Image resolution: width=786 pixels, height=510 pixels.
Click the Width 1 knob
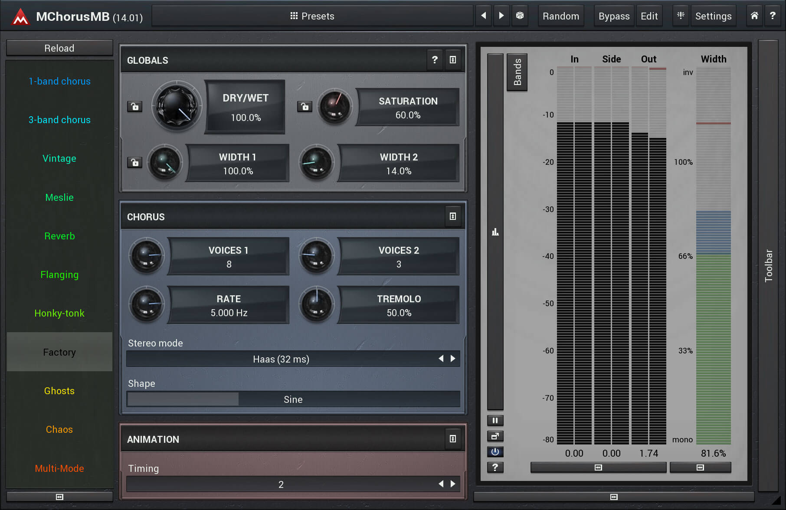coord(165,163)
